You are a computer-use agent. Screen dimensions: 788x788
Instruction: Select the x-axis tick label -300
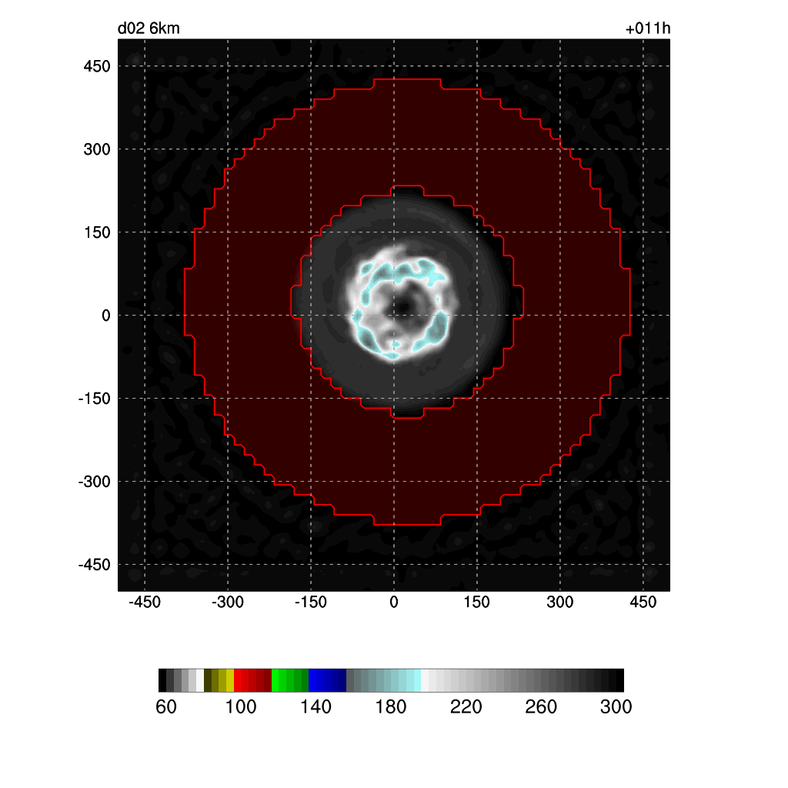click(227, 603)
